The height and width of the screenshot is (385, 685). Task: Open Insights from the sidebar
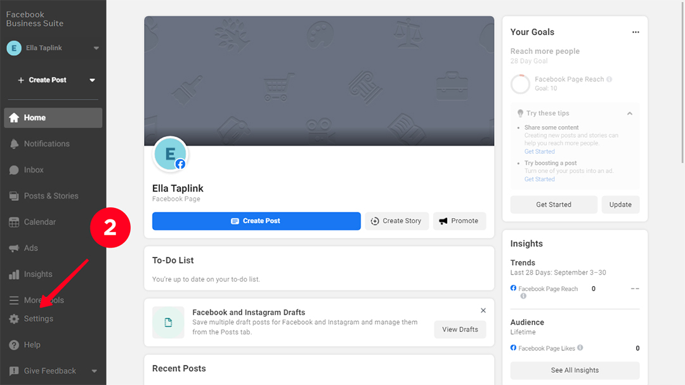pyautogui.click(x=53, y=275)
